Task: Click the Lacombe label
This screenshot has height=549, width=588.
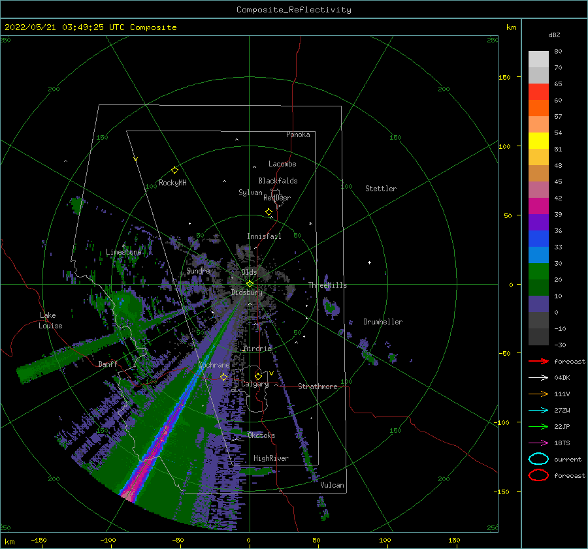Action: (x=282, y=164)
